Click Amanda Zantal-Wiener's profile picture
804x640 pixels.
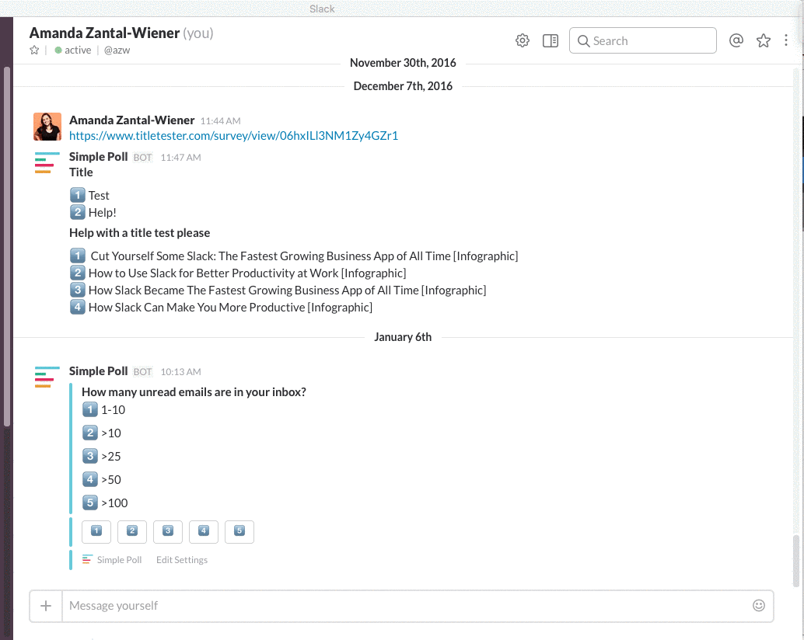pyautogui.click(x=47, y=127)
